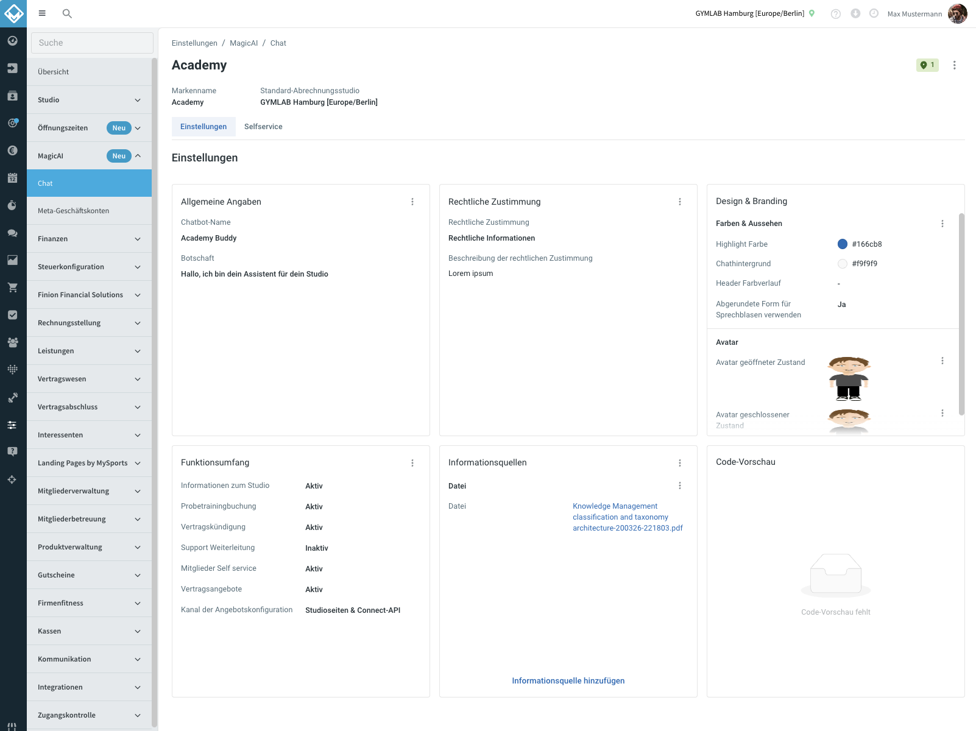Open the shopping cart icon in sidebar

[12, 288]
